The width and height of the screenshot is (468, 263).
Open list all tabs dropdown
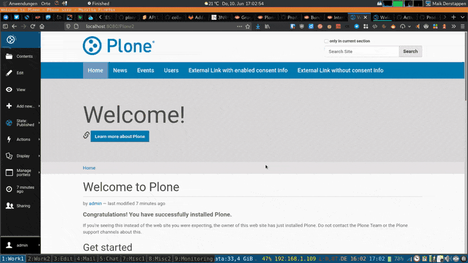pos(463,18)
